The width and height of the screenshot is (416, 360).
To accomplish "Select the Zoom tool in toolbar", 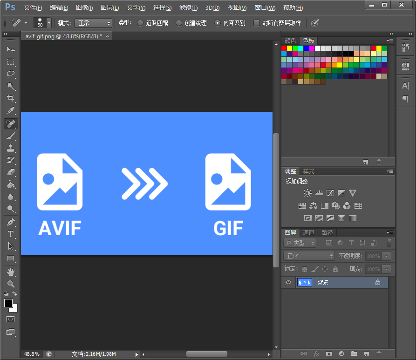I will 11,284.
